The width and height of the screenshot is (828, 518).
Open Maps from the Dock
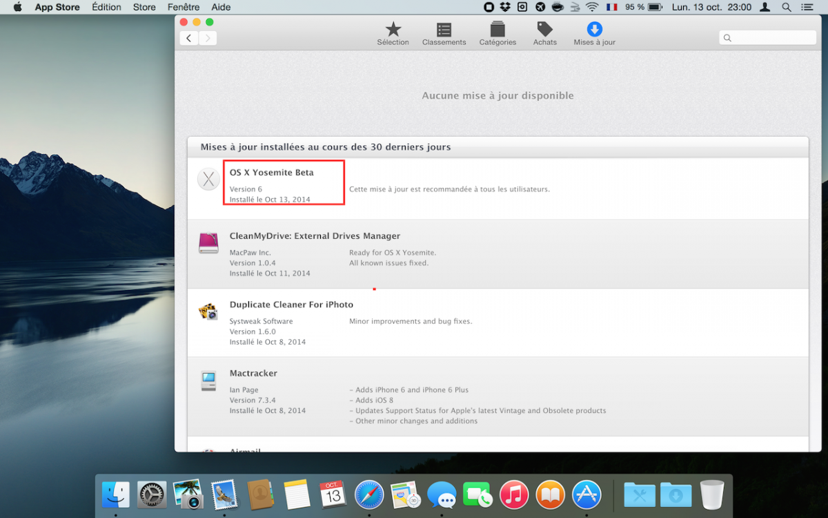(x=406, y=495)
